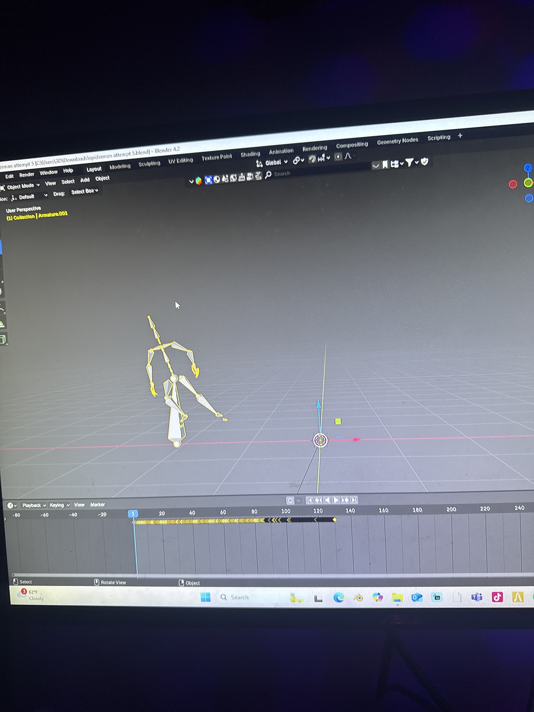
Task: Open the Copilot app from the taskbar
Action: pyautogui.click(x=378, y=598)
